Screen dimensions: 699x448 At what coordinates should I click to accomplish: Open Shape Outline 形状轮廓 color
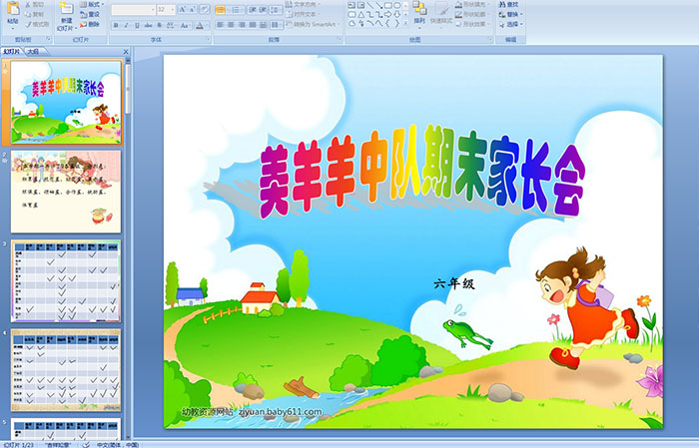(471, 14)
